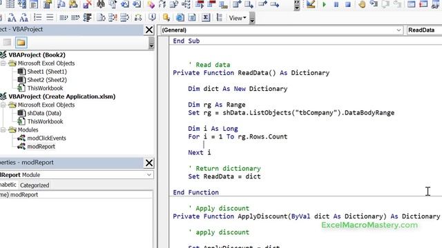442x248 pixels.
Task: Close the Properties pane
Action: point(149,163)
